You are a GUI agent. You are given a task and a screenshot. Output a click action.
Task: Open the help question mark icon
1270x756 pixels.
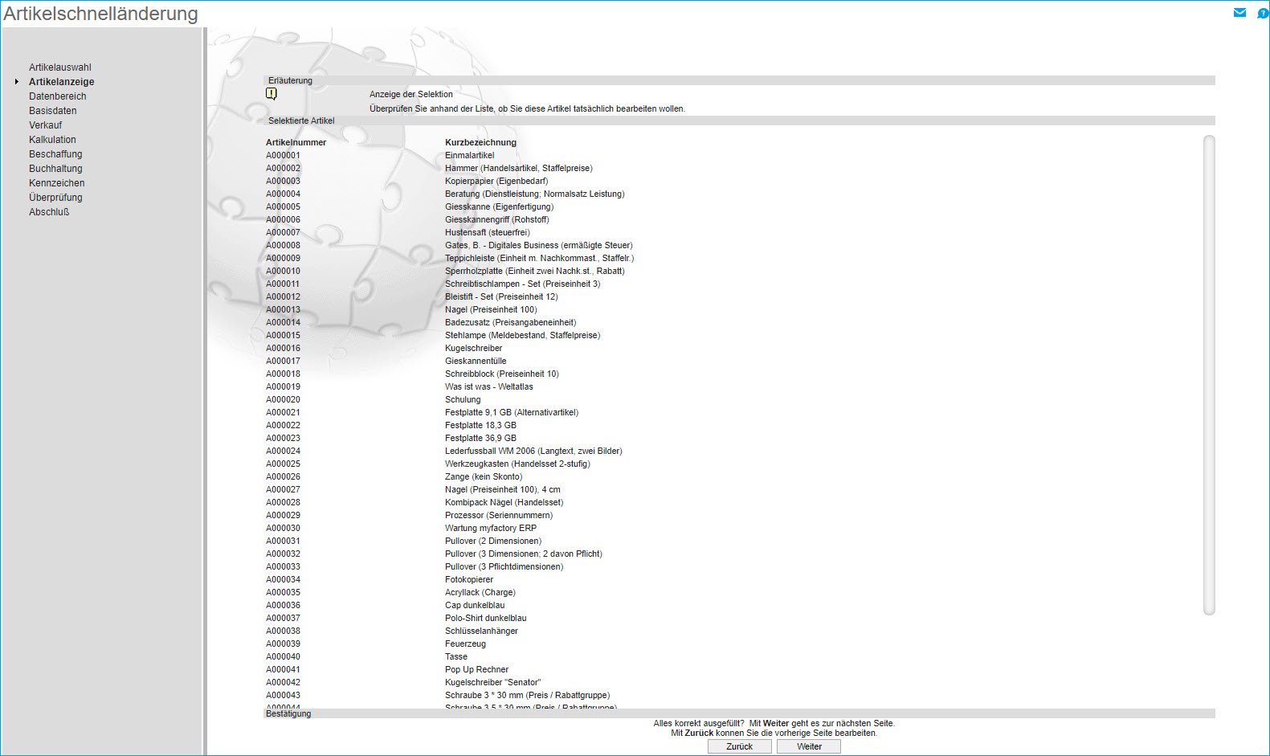click(x=1262, y=13)
